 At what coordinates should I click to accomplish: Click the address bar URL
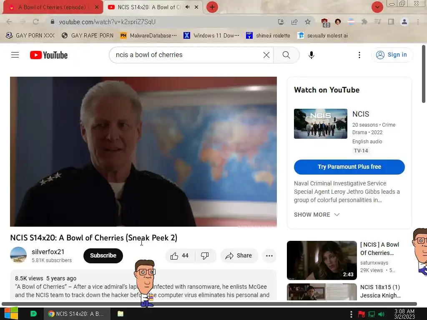[107, 22]
